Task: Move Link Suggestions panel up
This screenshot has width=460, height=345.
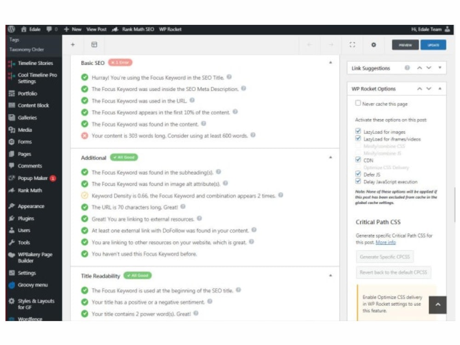Action: tap(420, 68)
